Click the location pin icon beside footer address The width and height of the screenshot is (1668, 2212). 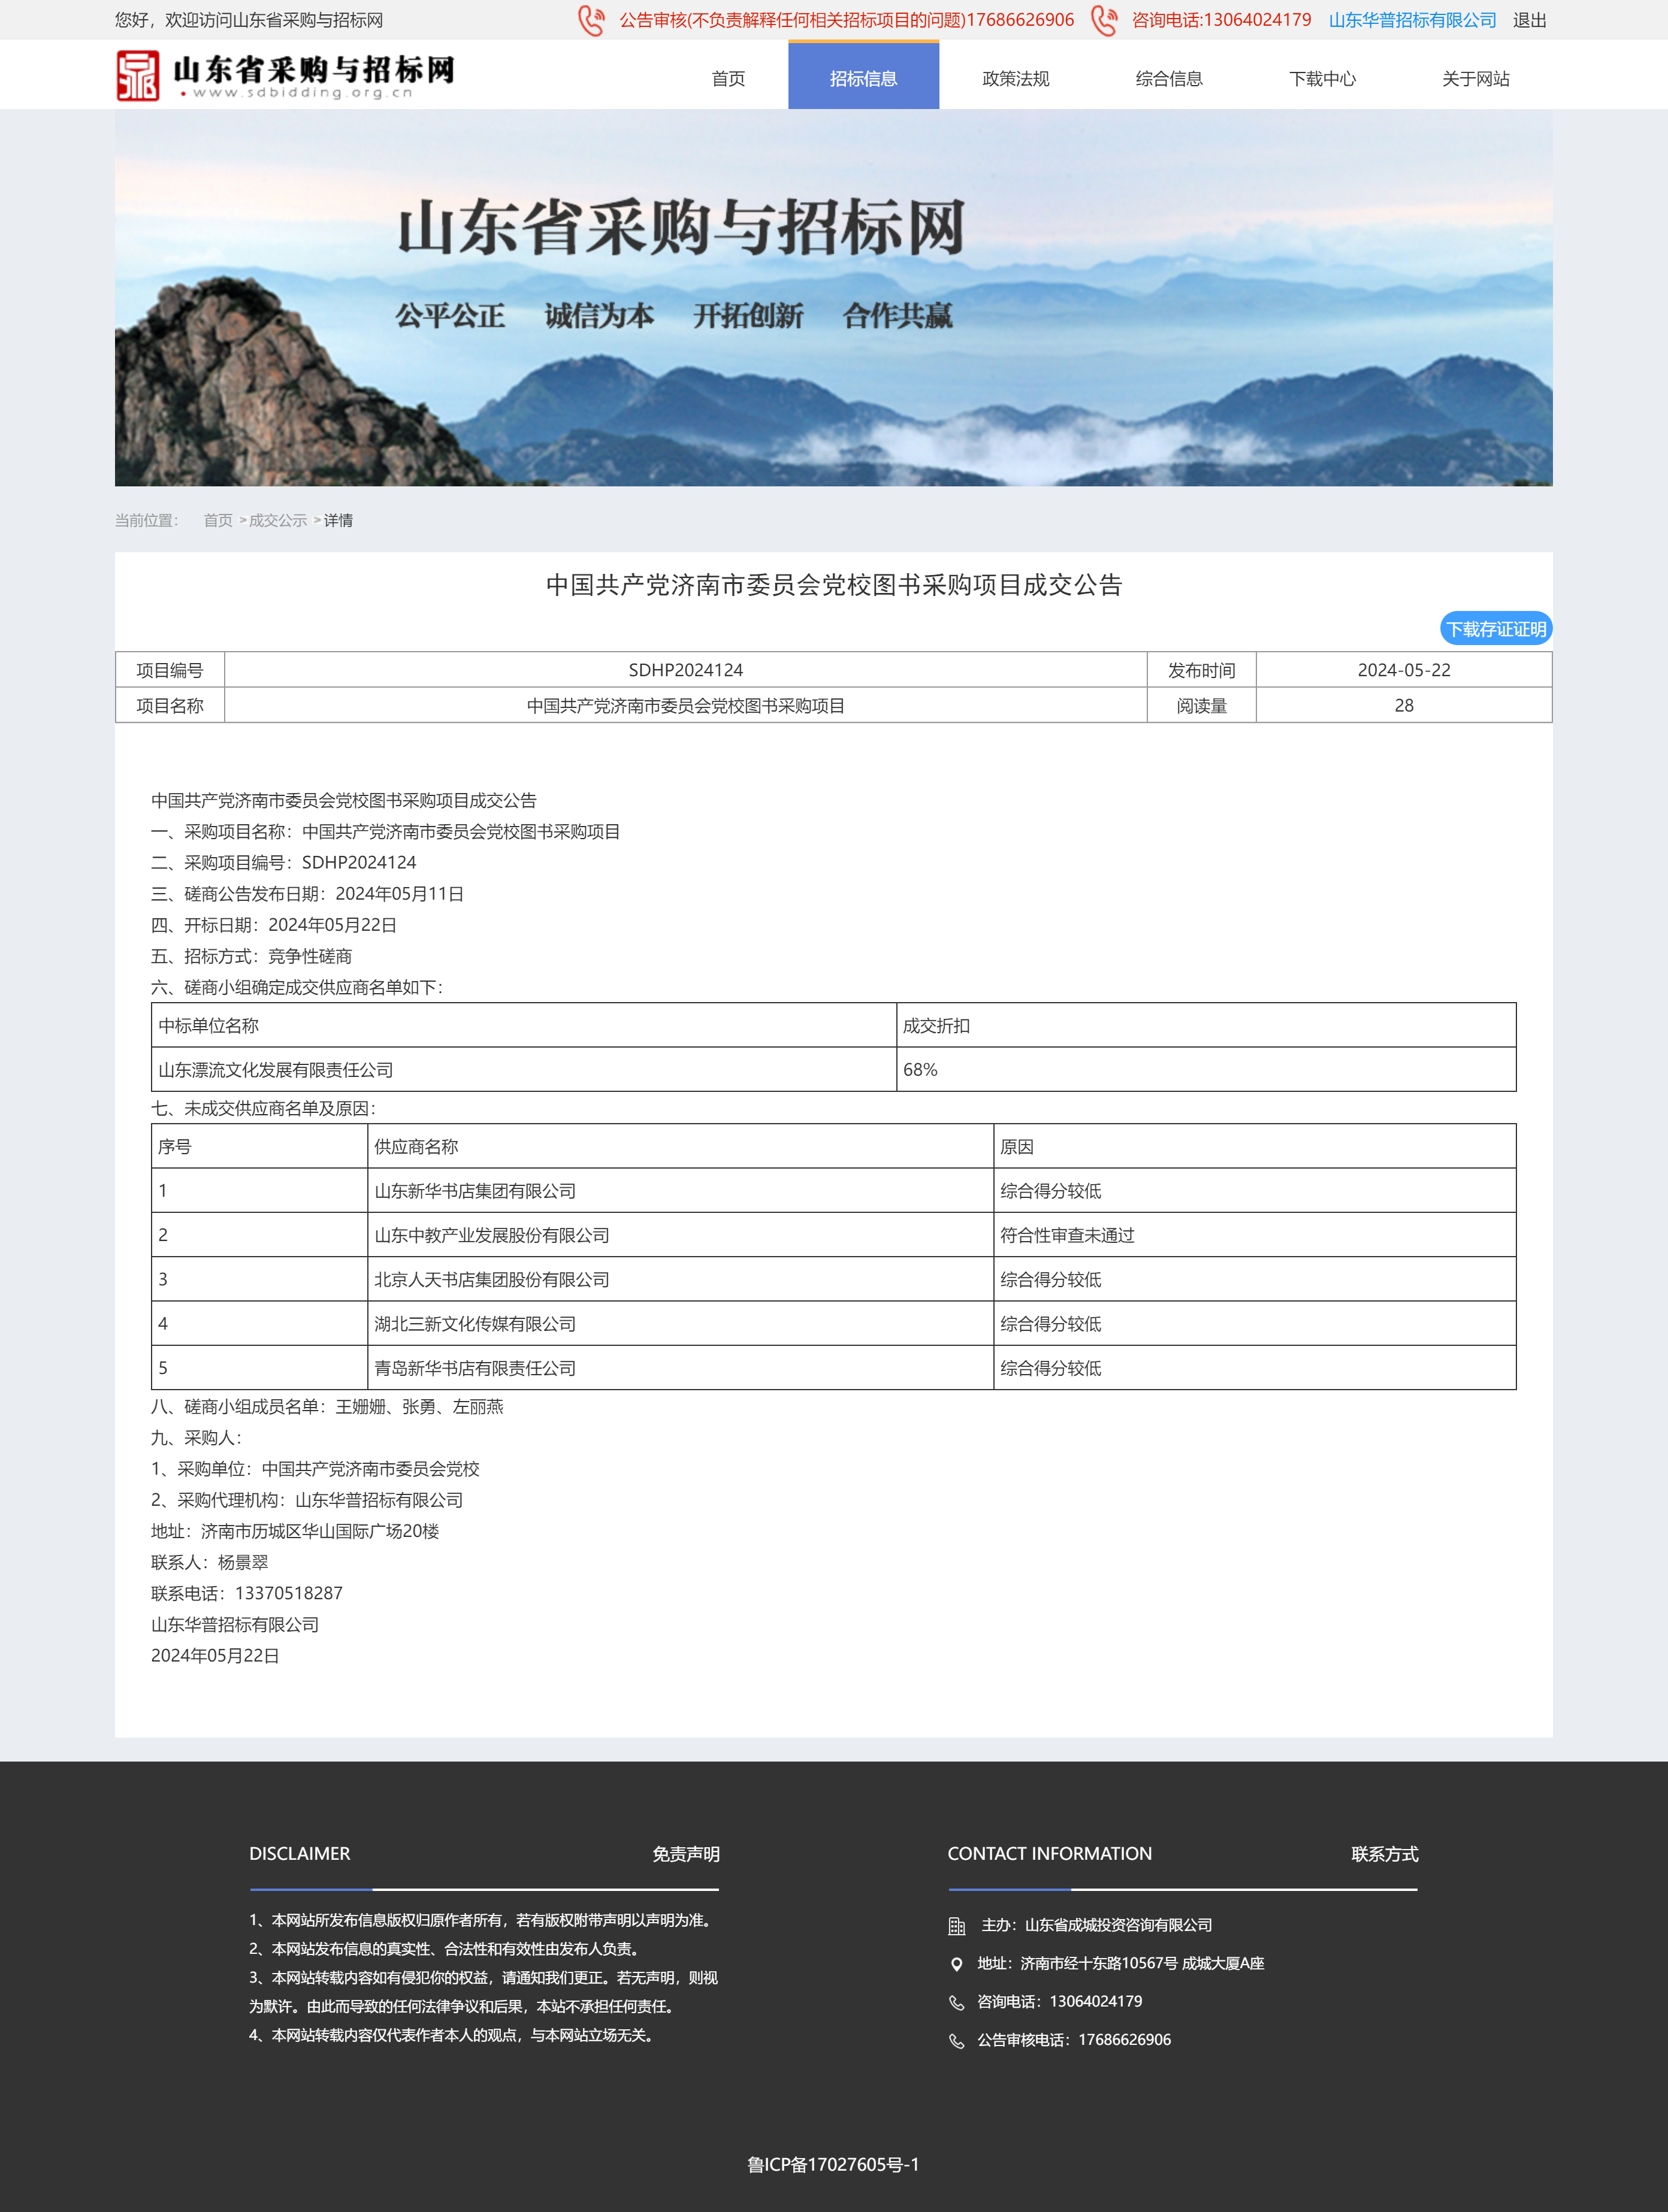(956, 1963)
